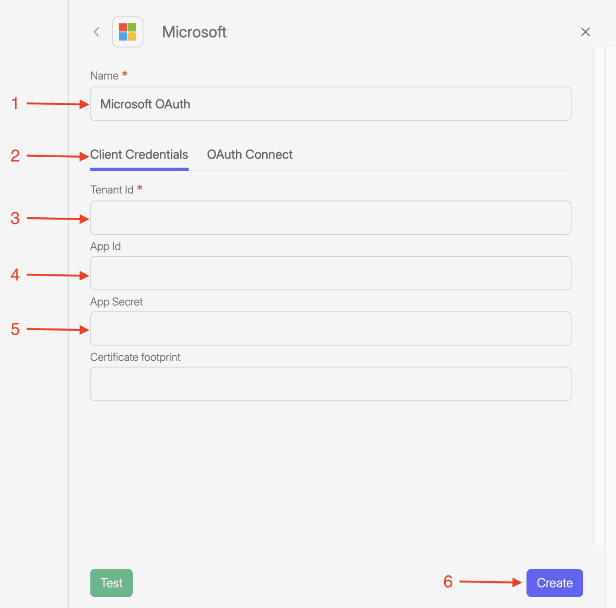Click the Name input field
Image resolution: width=616 pixels, height=608 pixels.
click(x=330, y=104)
